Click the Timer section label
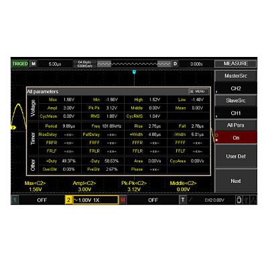 click(x=33, y=139)
